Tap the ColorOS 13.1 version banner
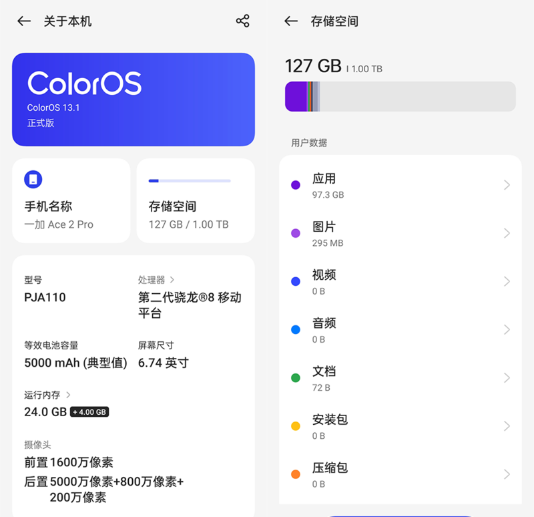 [133, 100]
